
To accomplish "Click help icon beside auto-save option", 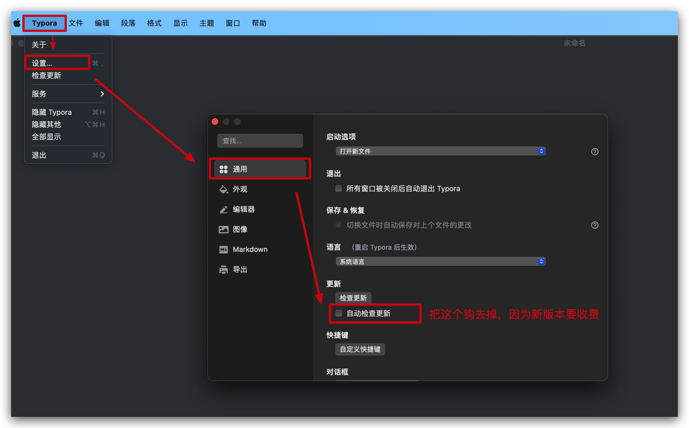I will [595, 225].
